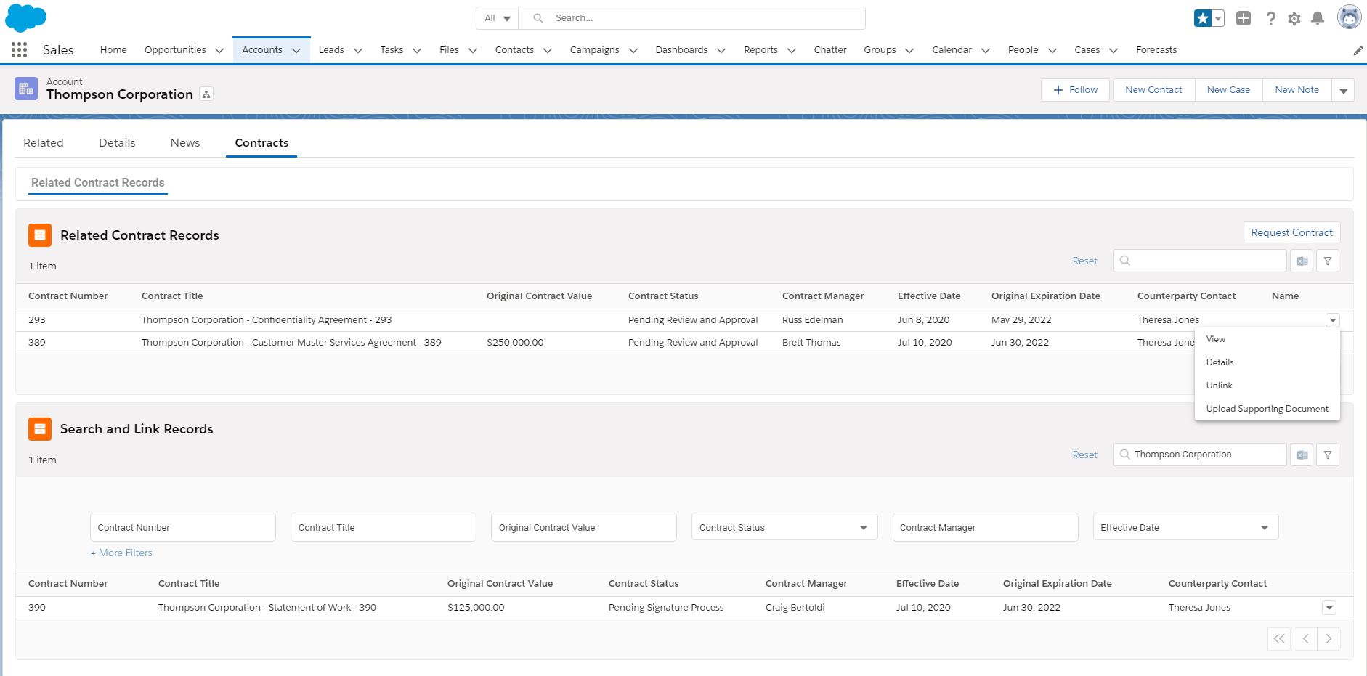The width and height of the screenshot is (1367, 676).
Task: Open the Favorites star icon
Action: pos(1203,18)
